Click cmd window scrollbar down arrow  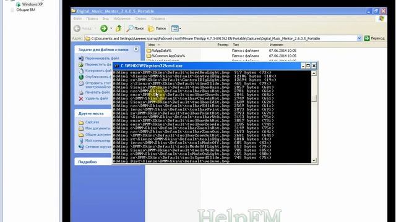pos(314,160)
